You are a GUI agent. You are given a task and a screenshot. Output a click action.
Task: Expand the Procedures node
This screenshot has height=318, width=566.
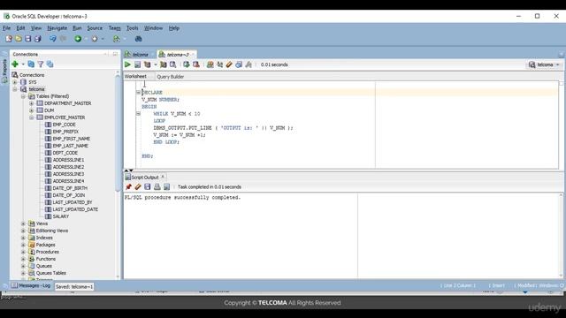click(x=23, y=252)
